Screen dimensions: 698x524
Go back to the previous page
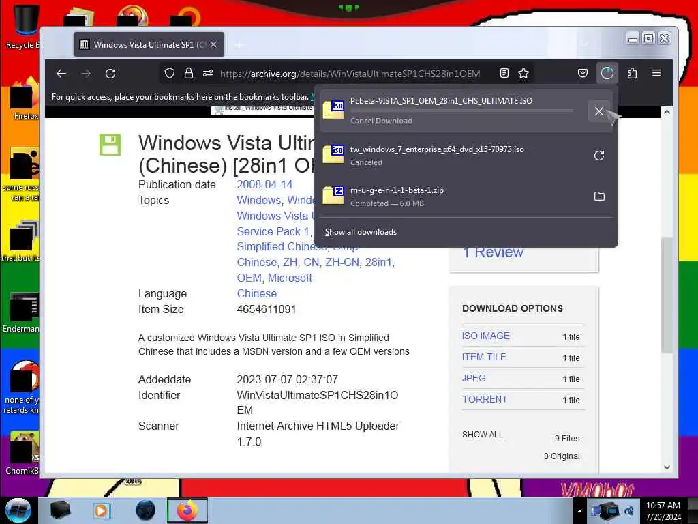click(x=61, y=74)
